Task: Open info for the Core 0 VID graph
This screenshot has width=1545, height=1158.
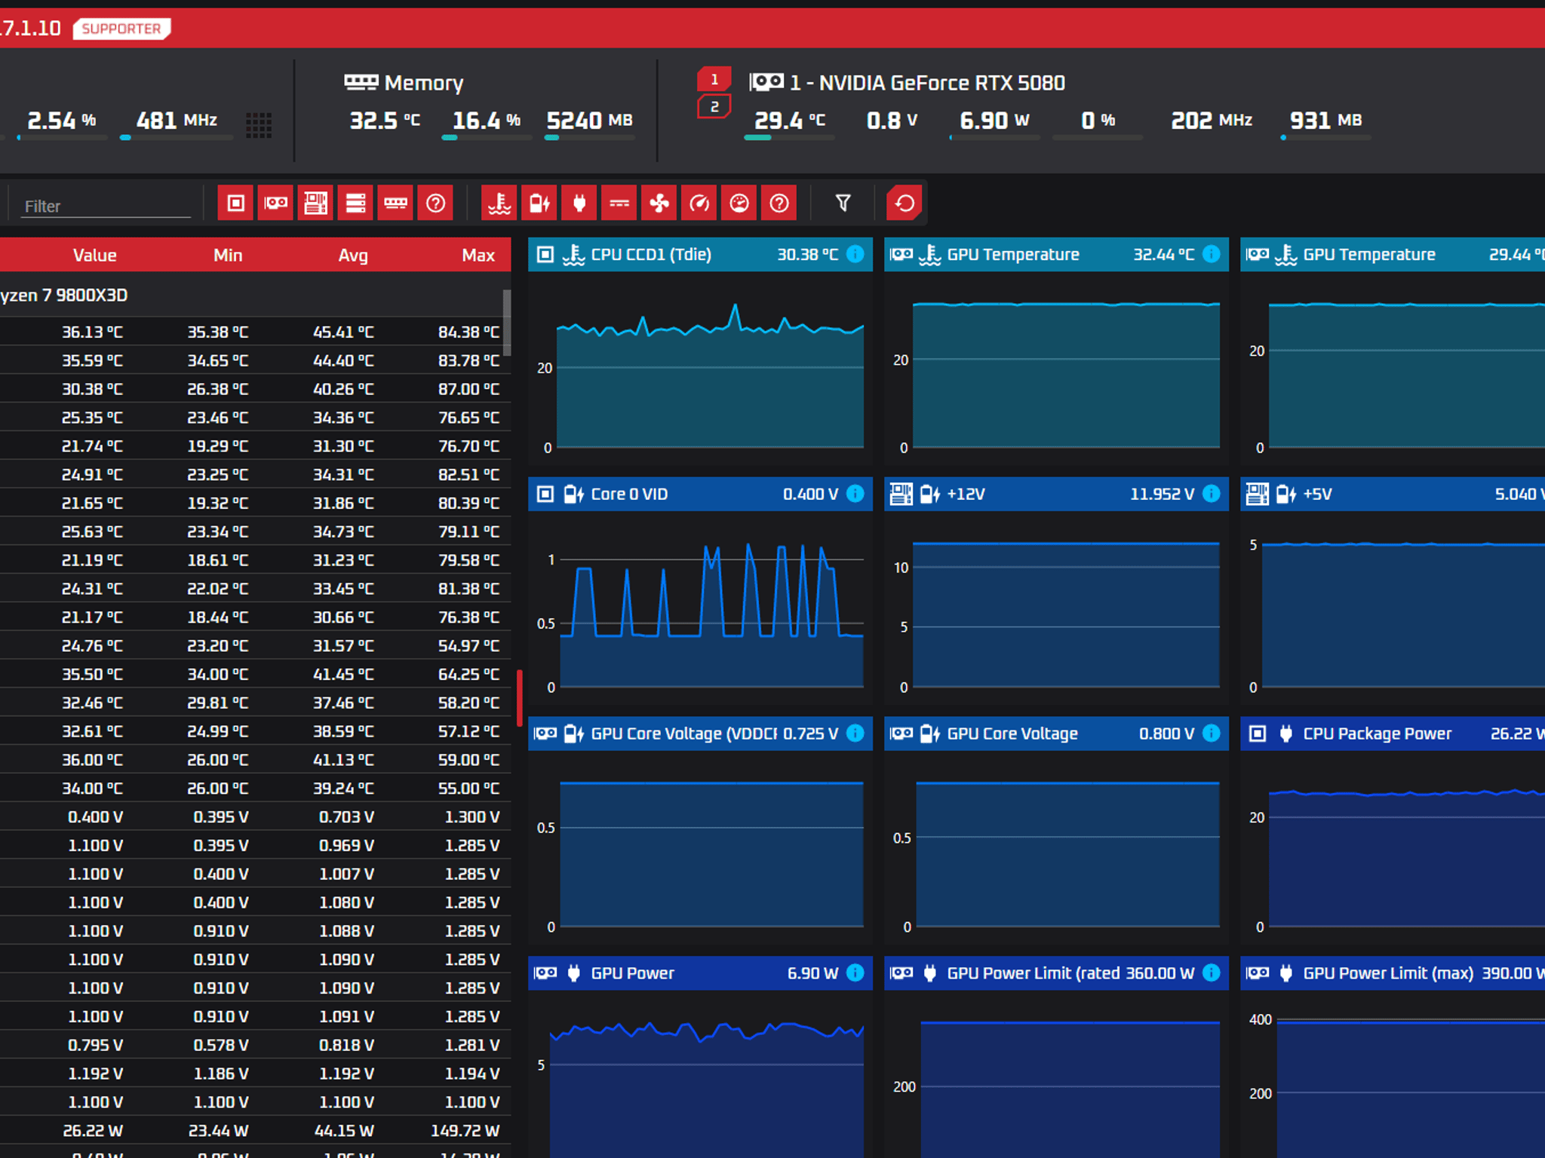Action: click(x=855, y=493)
